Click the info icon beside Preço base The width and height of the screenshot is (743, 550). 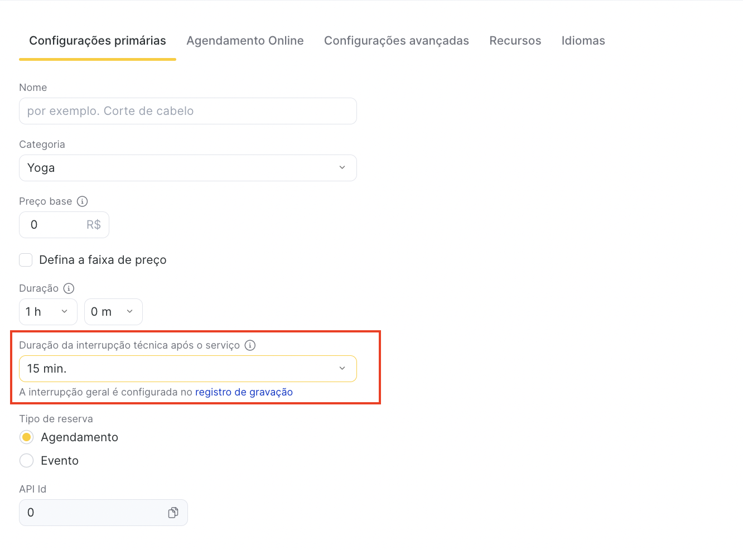coord(83,201)
